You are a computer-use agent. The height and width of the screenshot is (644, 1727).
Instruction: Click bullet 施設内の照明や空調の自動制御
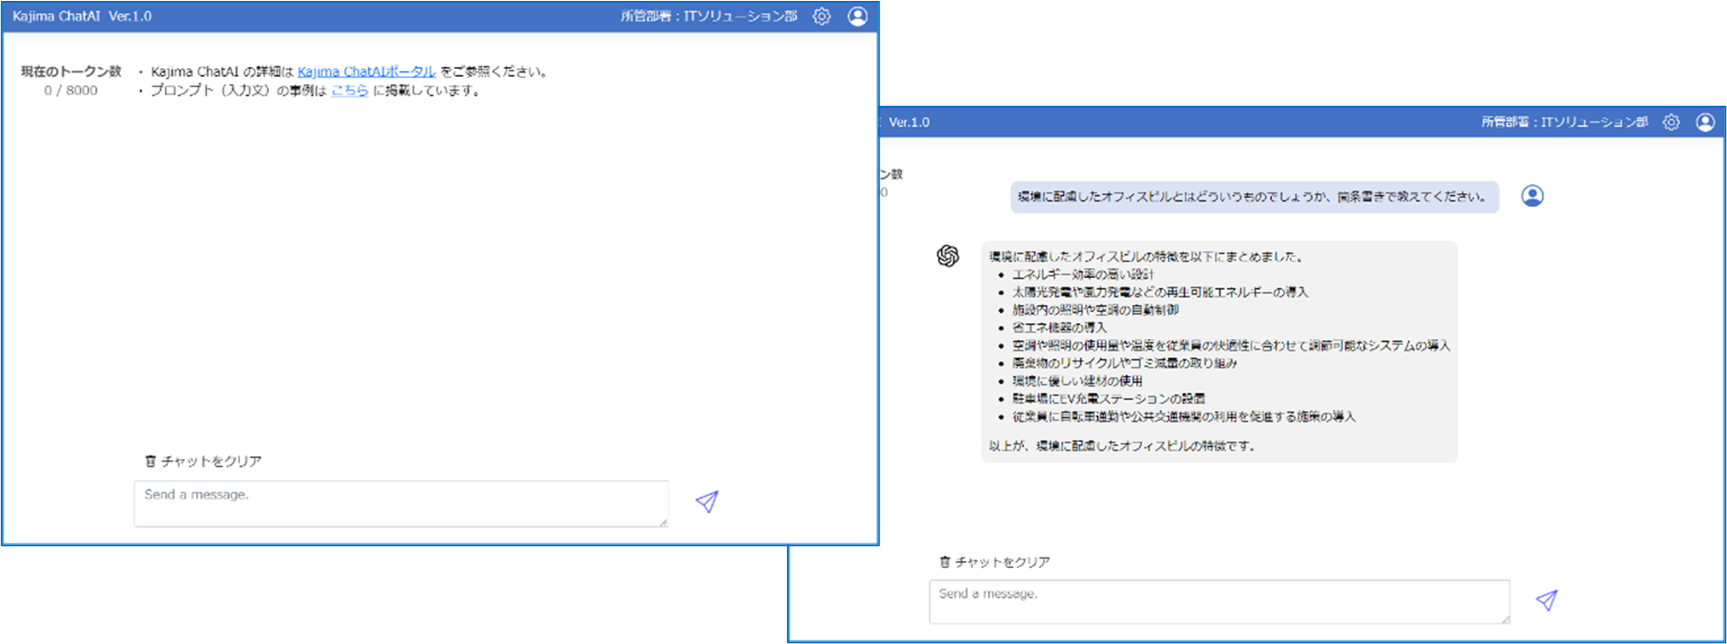tap(1095, 309)
